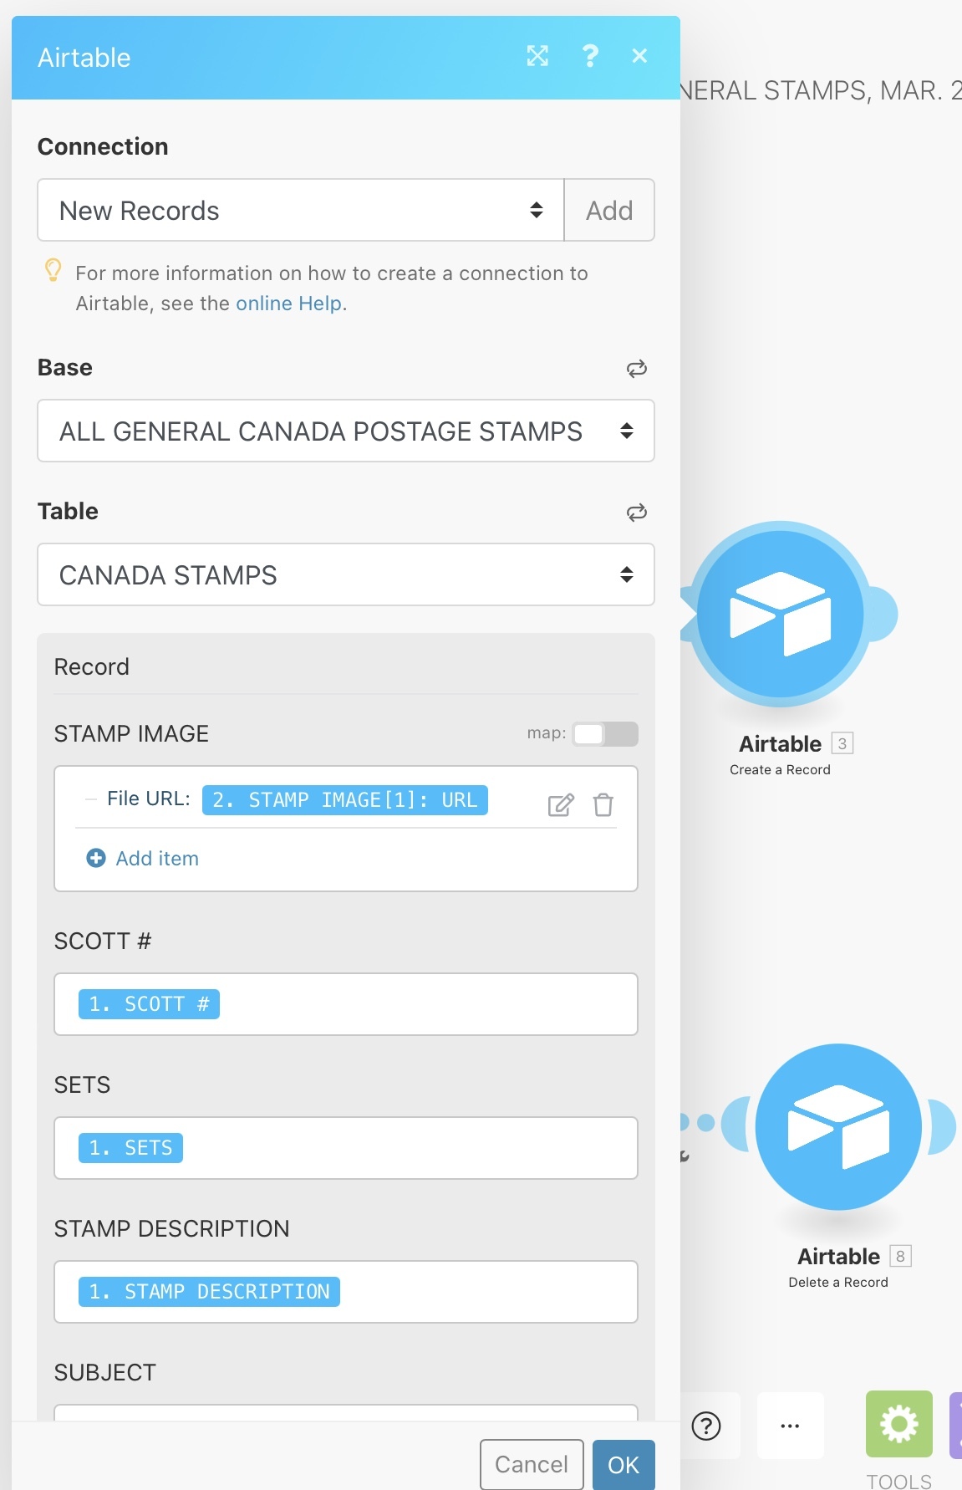The image size is (962, 1490).
Task: Click the TOOLS label
Action: pos(899,1481)
